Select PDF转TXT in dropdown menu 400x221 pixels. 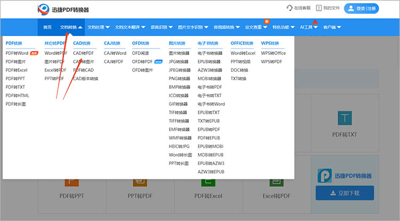click(x=15, y=87)
